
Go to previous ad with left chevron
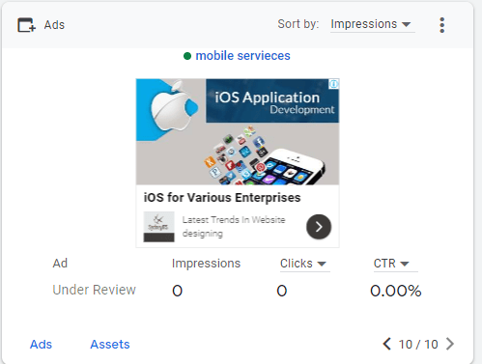click(387, 344)
